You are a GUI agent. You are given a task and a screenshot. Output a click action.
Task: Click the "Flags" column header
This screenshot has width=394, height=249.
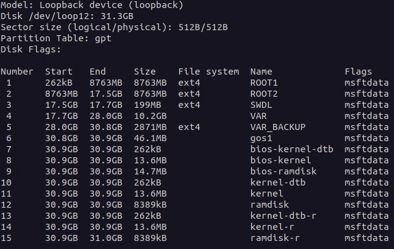pyautogui.click(x=358, y=71)
